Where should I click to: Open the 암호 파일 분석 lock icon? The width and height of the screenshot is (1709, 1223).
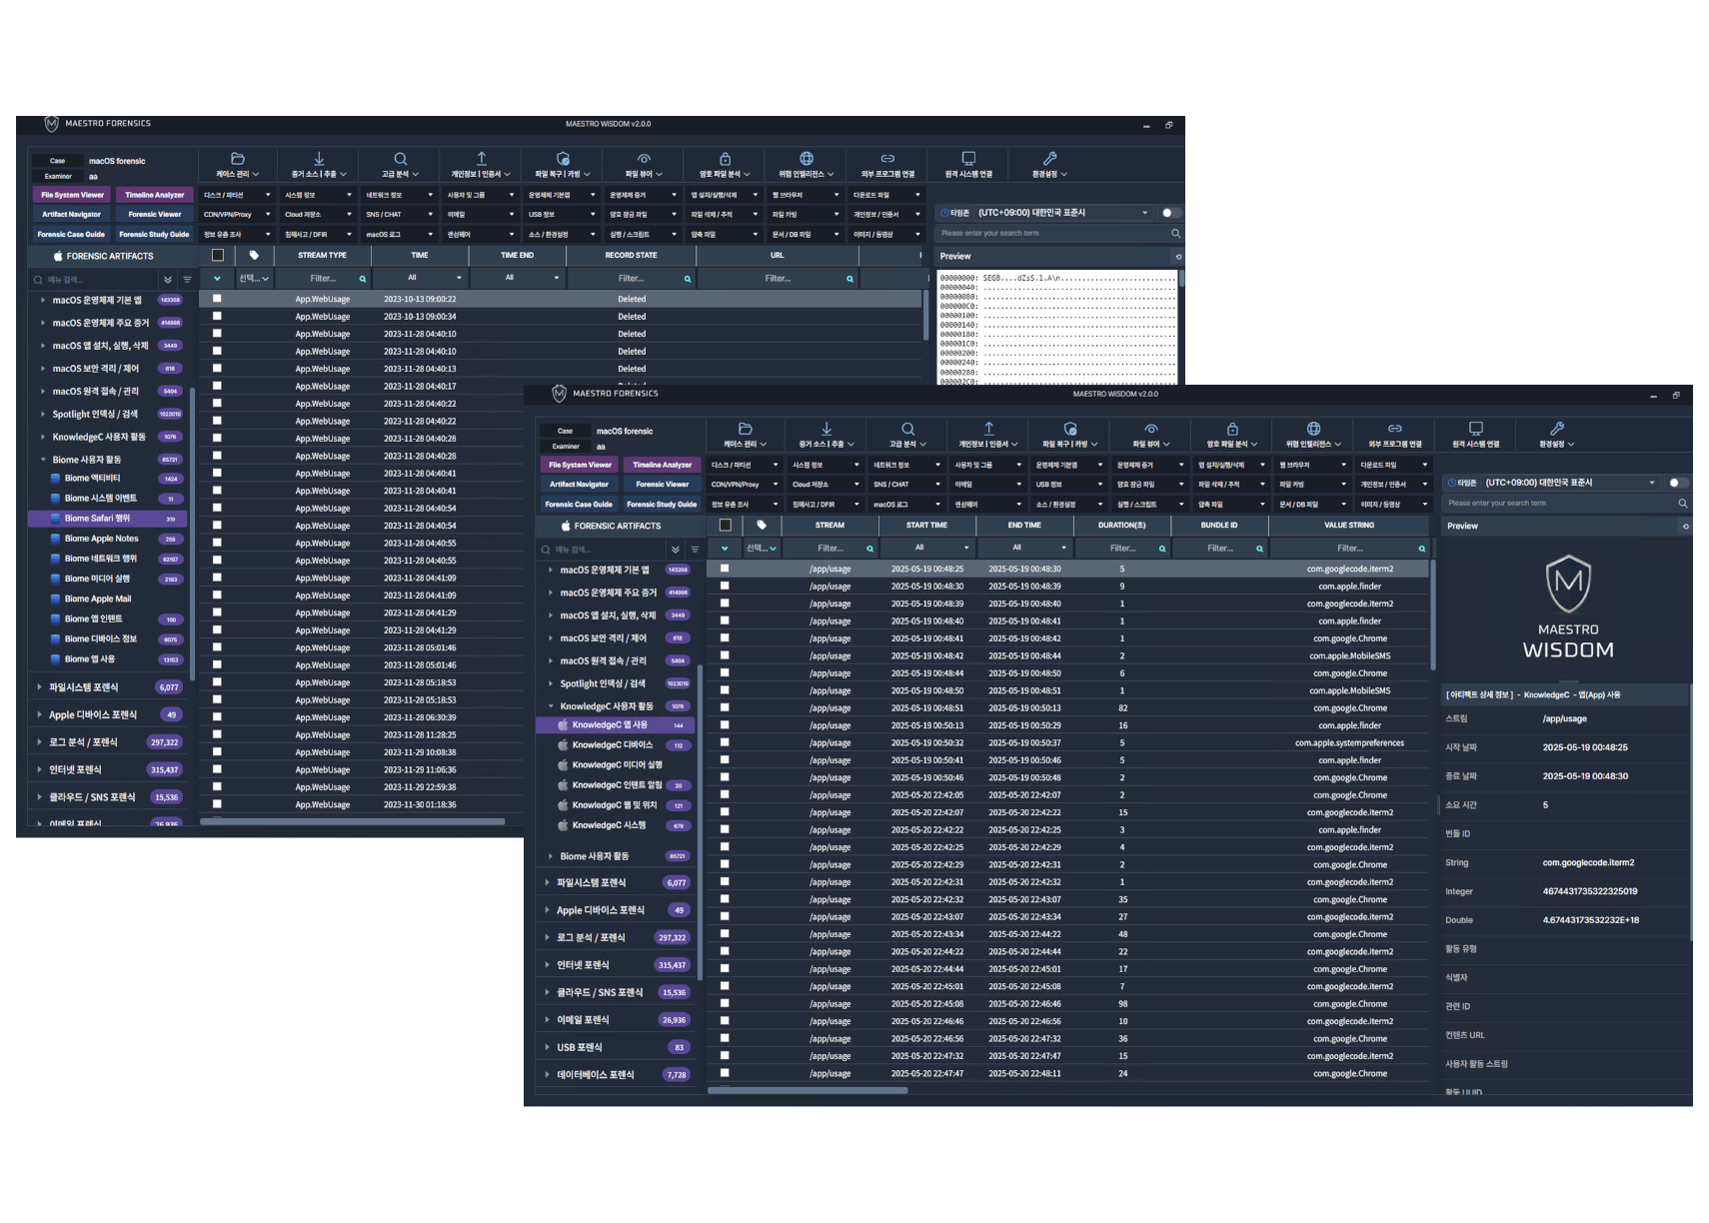[x=1232, y=429]
